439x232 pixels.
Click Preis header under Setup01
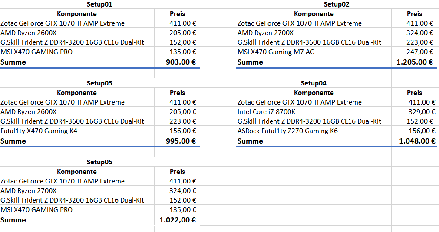point(177,14)
